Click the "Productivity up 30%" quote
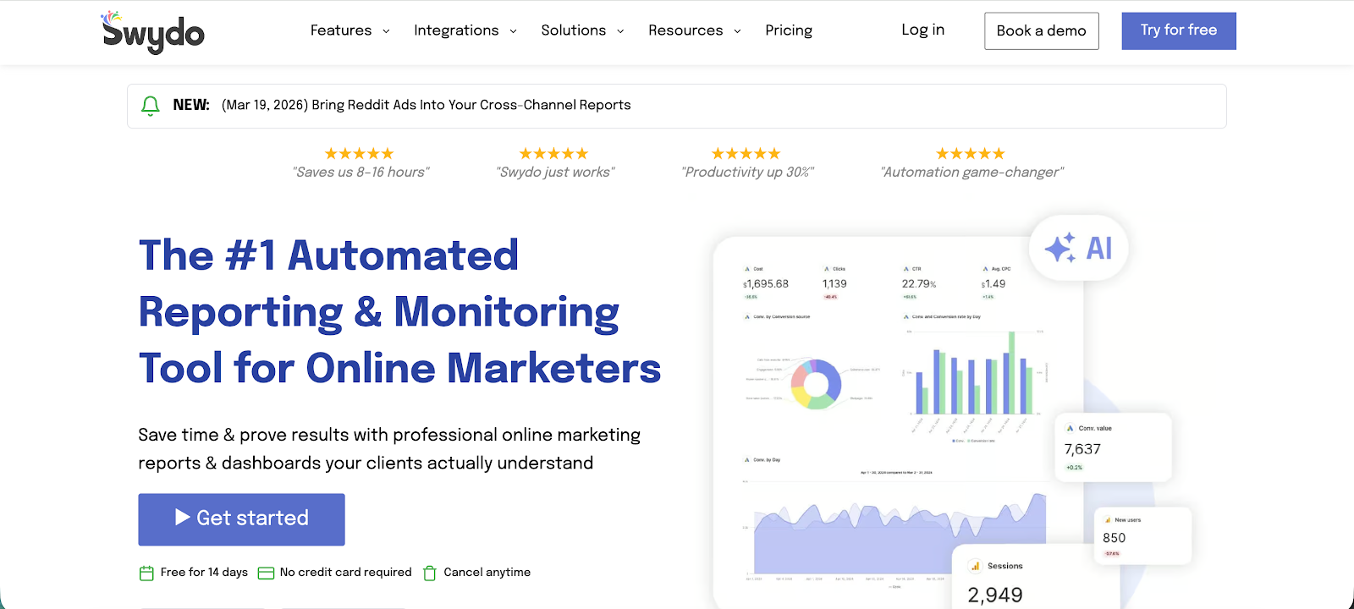 [747, 172]
